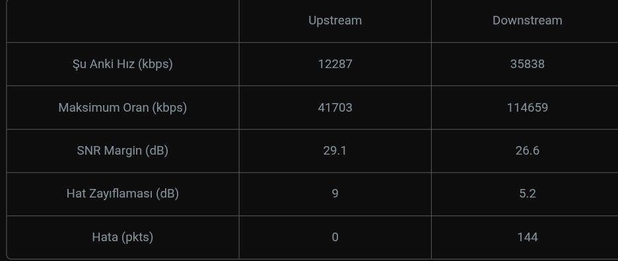
Task: Select the Maksimum Oran (kbps) label
Action: (x=123, y=107)
